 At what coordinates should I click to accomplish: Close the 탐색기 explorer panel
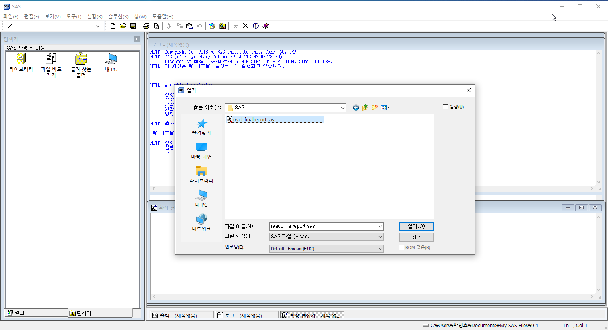tap(137, 39)
